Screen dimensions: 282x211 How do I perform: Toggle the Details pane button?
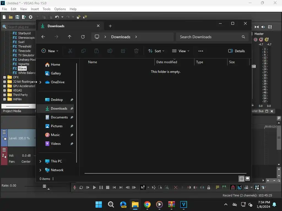[x=236, y=51]
